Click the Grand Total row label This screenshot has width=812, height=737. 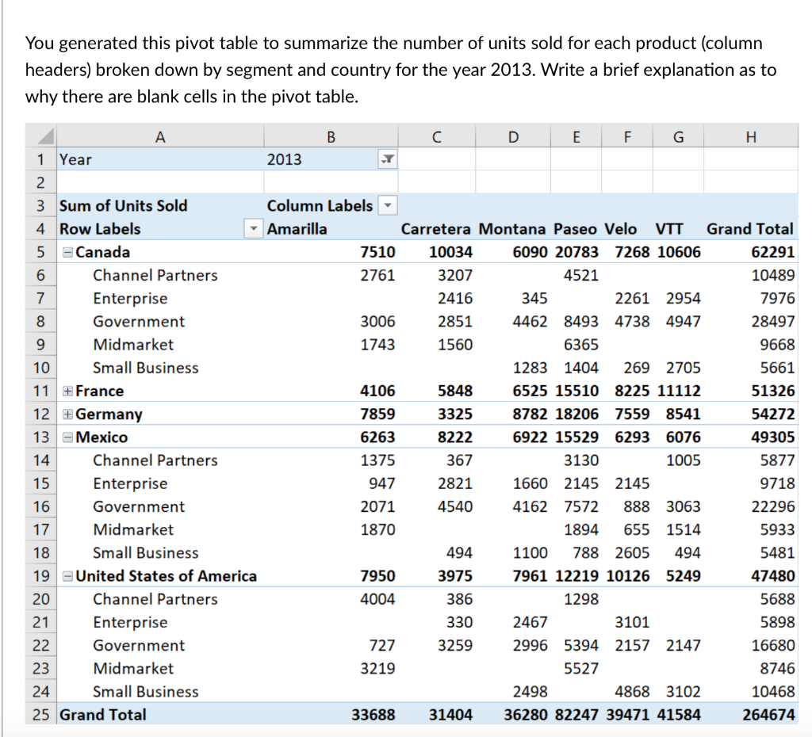coord(103,715)
